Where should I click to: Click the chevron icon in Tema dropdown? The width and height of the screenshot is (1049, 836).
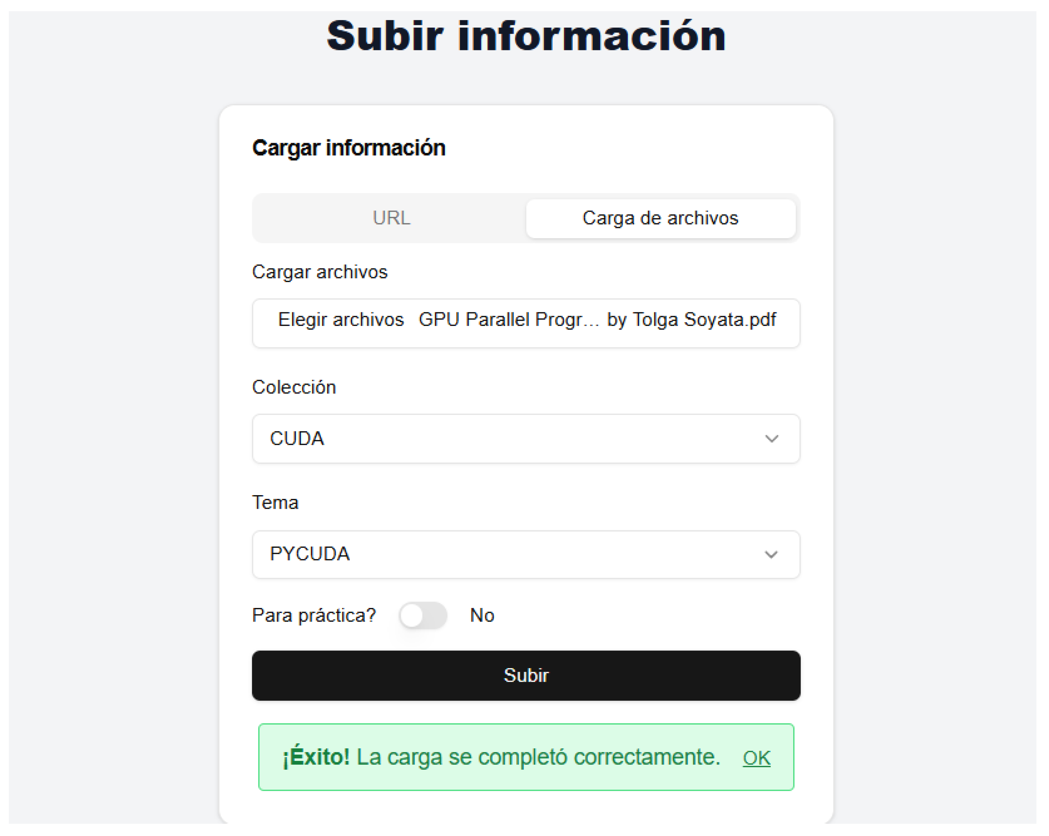coord(771,555)
